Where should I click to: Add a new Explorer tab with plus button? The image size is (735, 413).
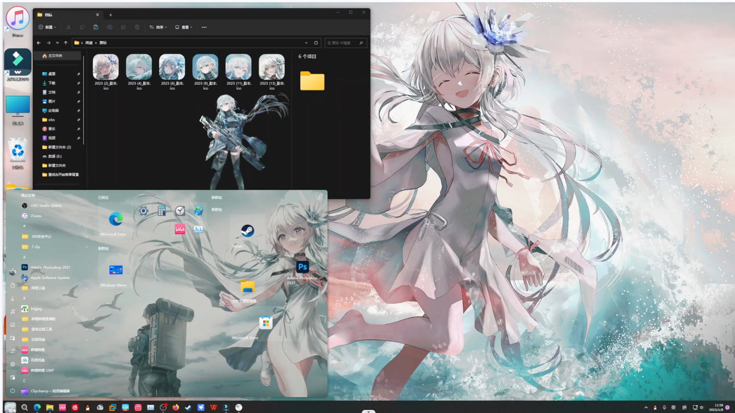tap(111, 15)
